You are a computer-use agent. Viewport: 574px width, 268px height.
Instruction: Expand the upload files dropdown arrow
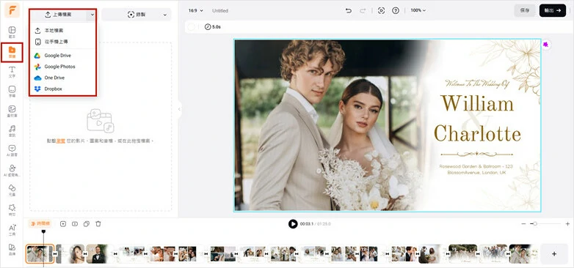[x=92, y=15]
